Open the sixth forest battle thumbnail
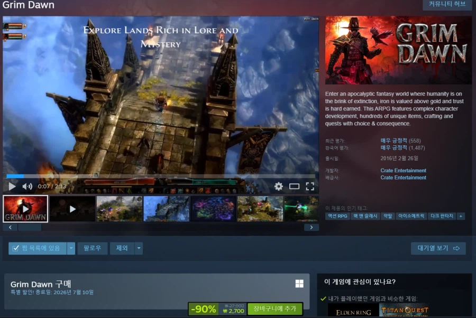The height and width of the screenshot is (318, 476). [x=260, y=209]
